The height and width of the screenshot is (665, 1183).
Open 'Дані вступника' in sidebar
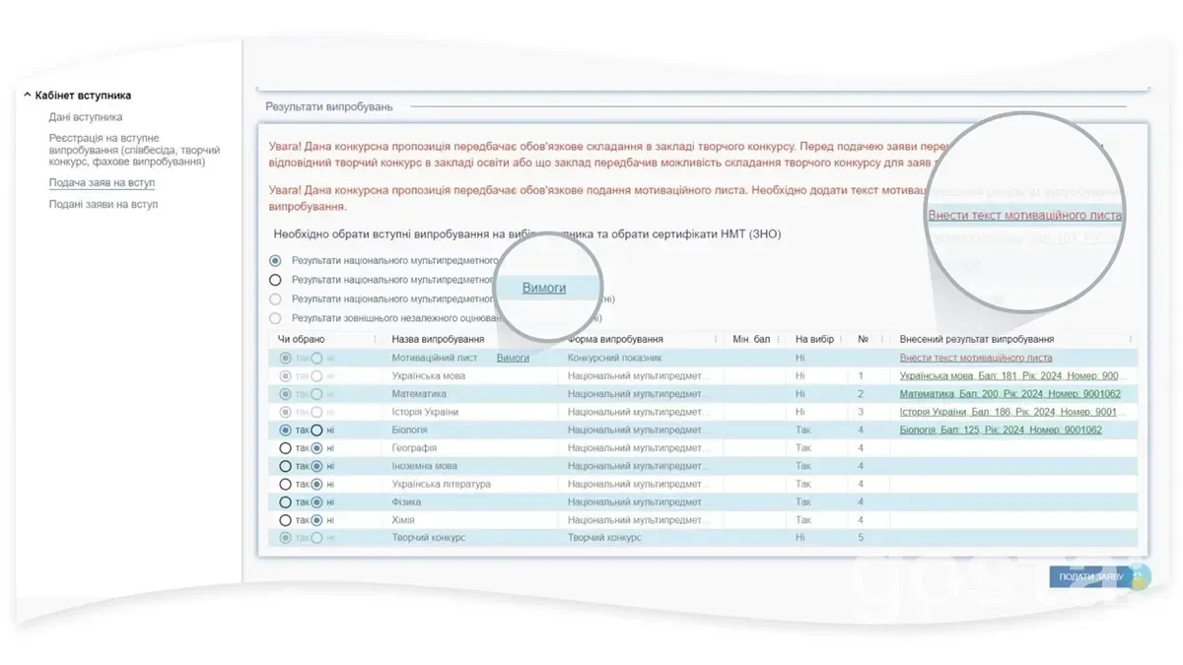point(86,117)
